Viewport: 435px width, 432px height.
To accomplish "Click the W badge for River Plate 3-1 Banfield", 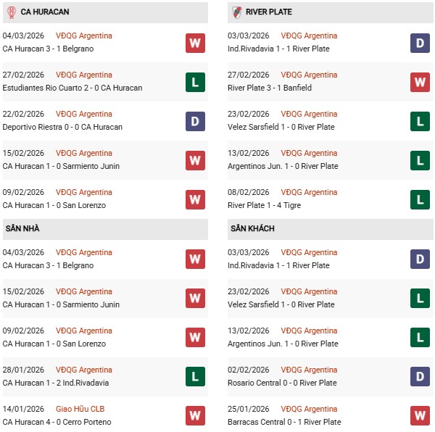I will tap(420, 82).
